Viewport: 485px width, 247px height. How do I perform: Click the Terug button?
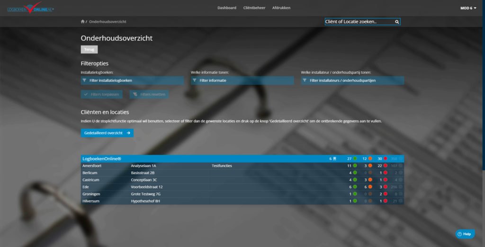[89, 49]
